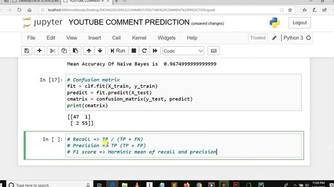The height and width of the screenshot is (187, 334).
Task: Open the Edit menu
Action: pyautogui.click(x=51, y=38)
